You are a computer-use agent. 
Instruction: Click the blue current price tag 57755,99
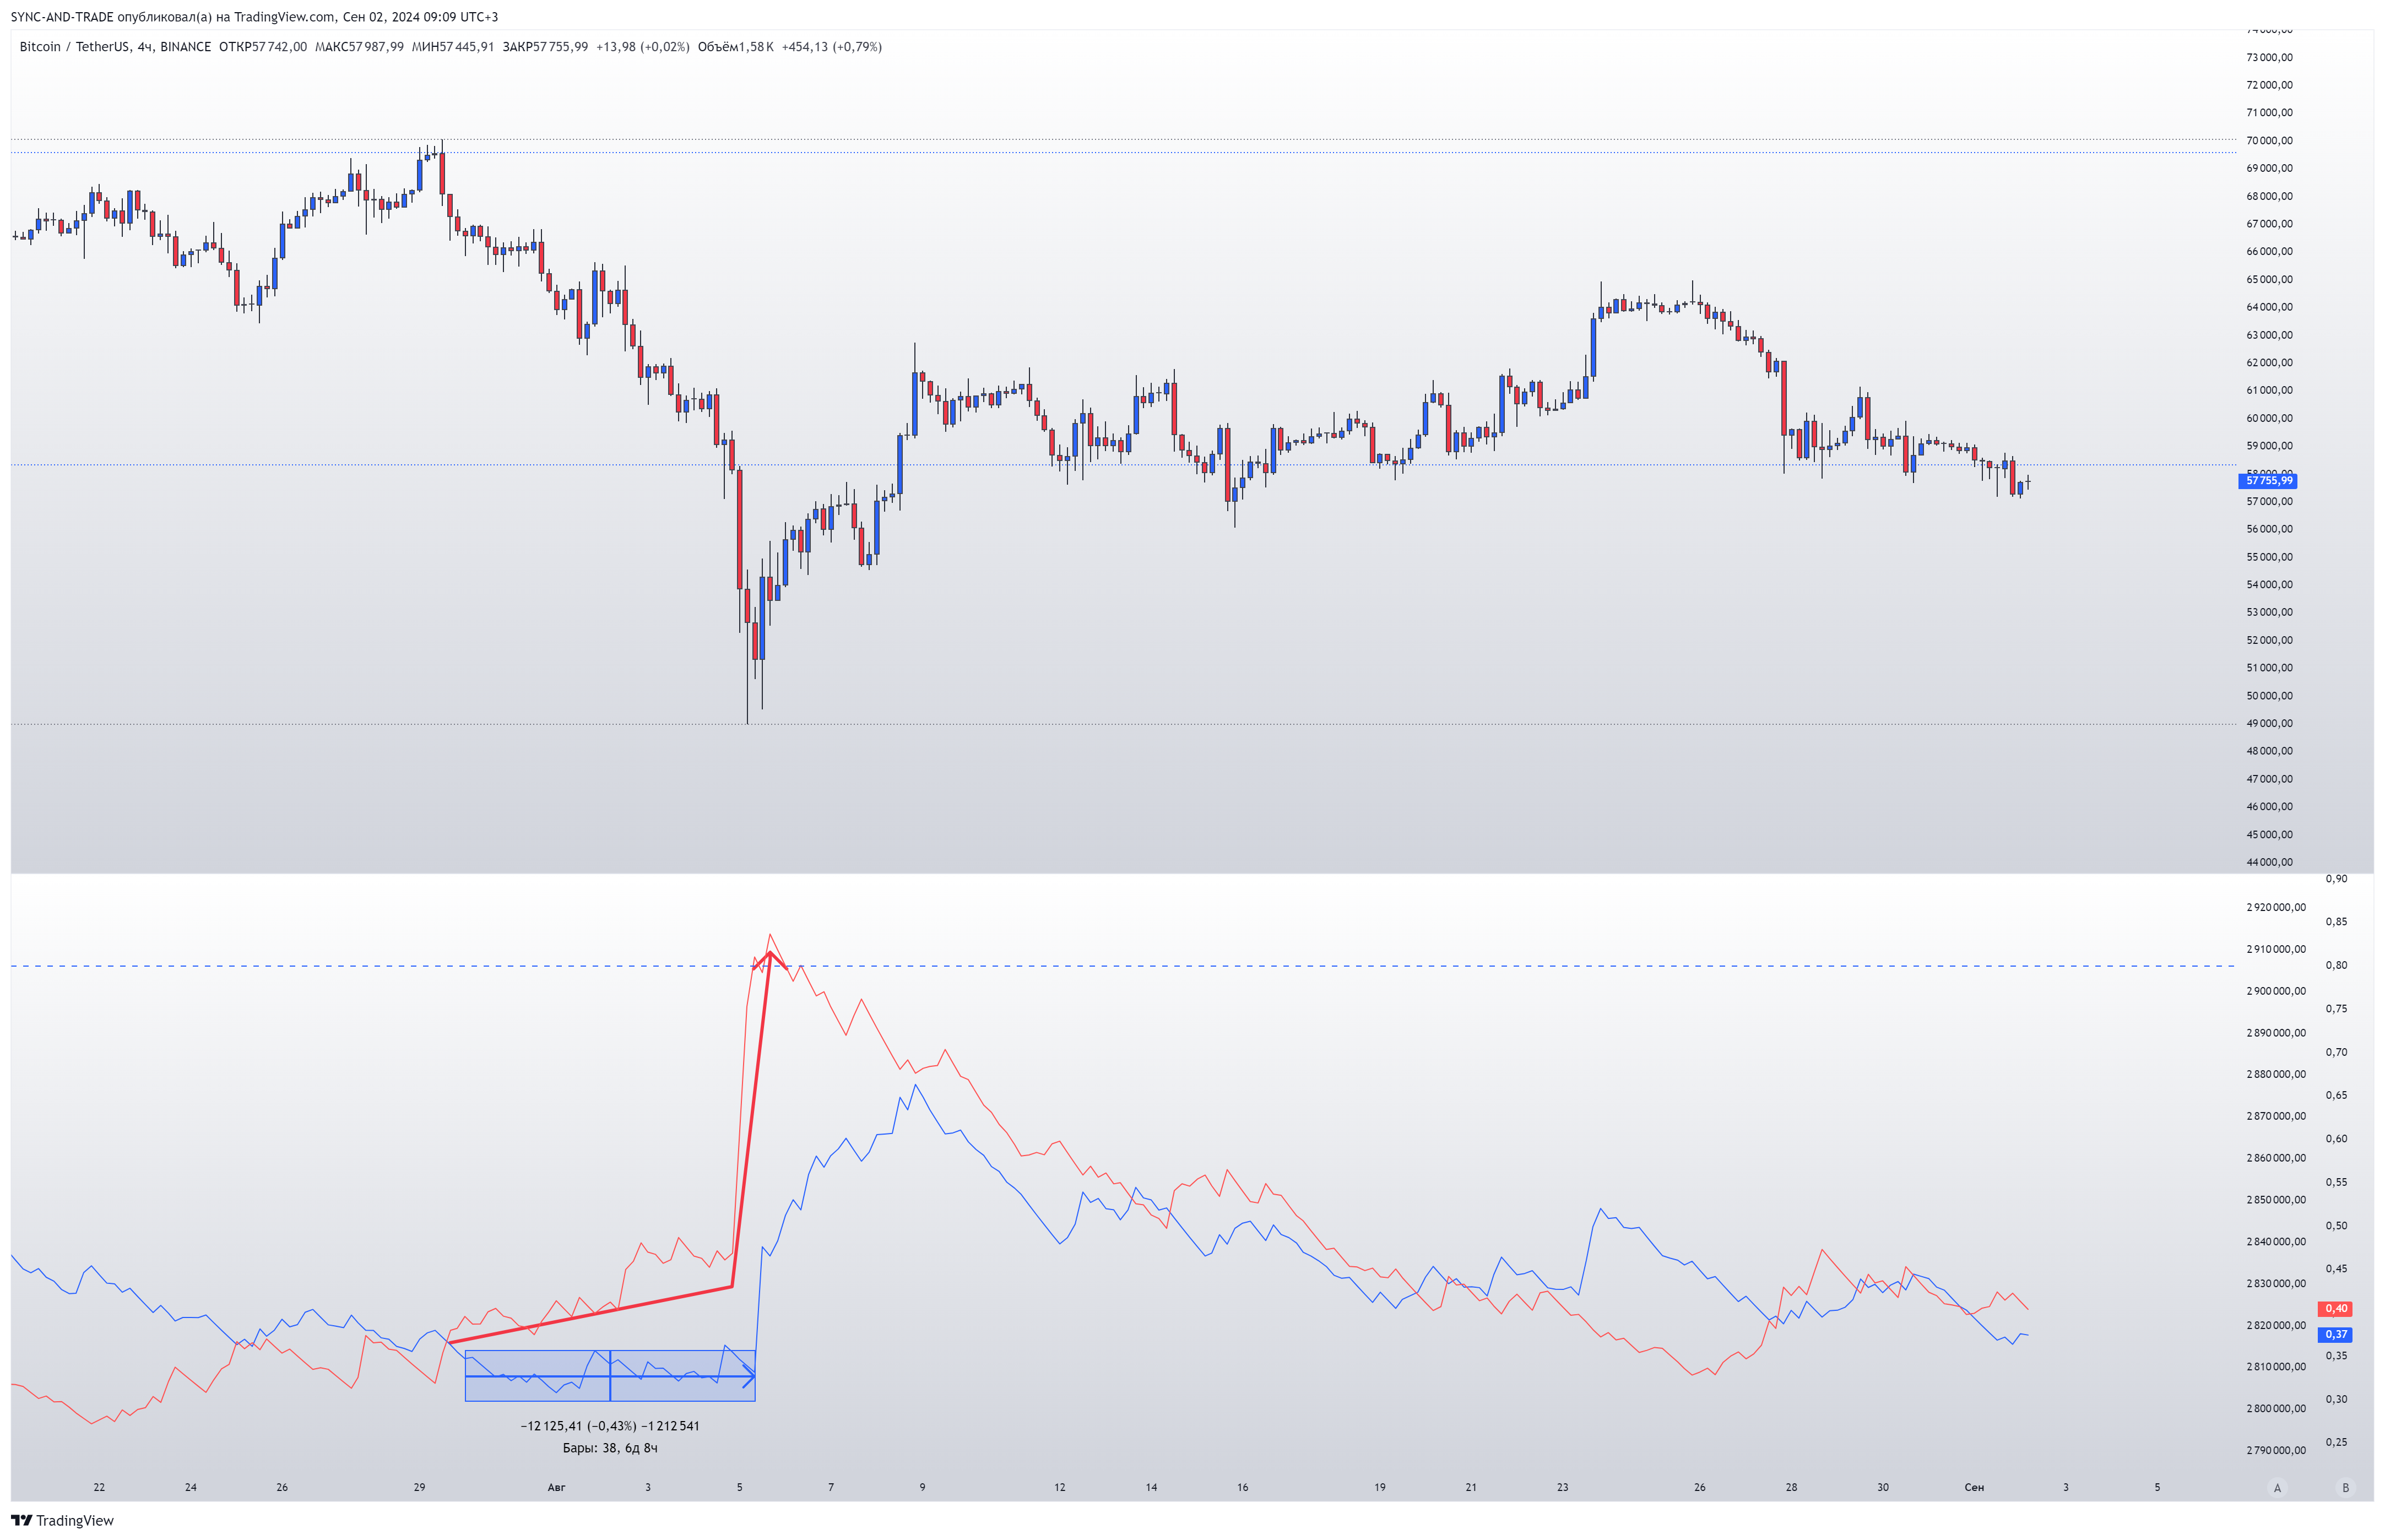click(2268, 481)
